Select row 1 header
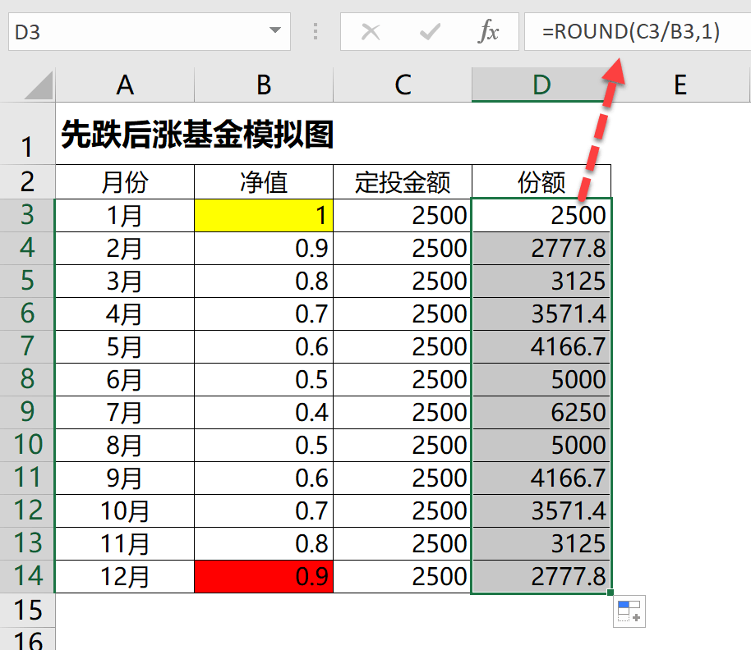The width and height of the screenshot is (751, 650). [27, 134]
